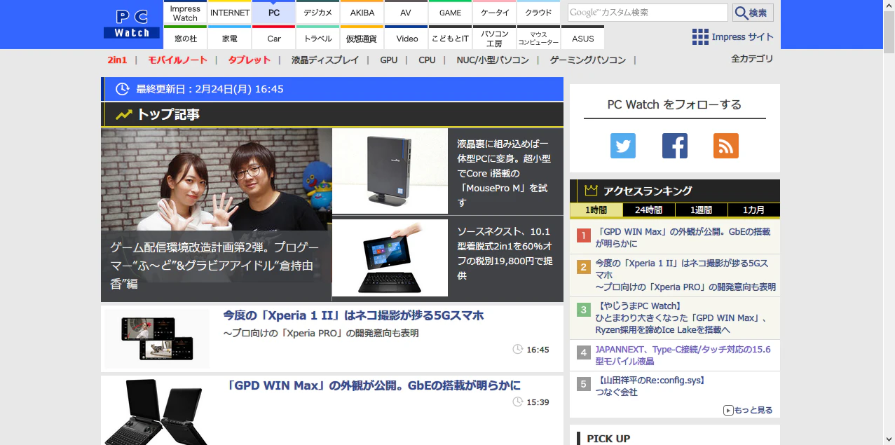
Task: Open 今度の「Xperia 1 II」 headline
Action: tap(353, 316)
